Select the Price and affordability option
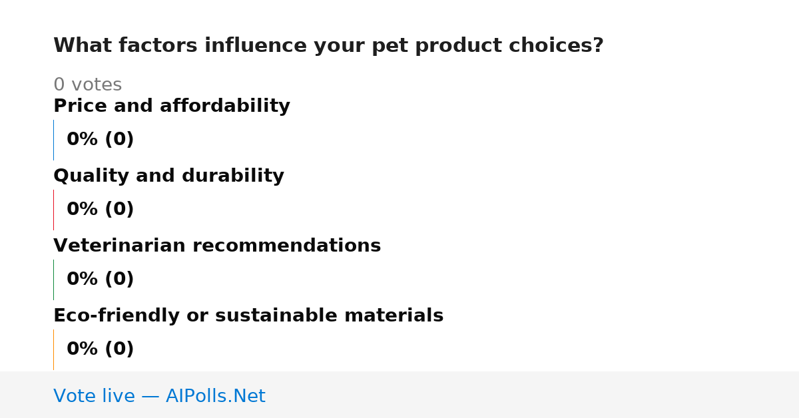Viewport: 799px width, 418px height. (172, 106)
